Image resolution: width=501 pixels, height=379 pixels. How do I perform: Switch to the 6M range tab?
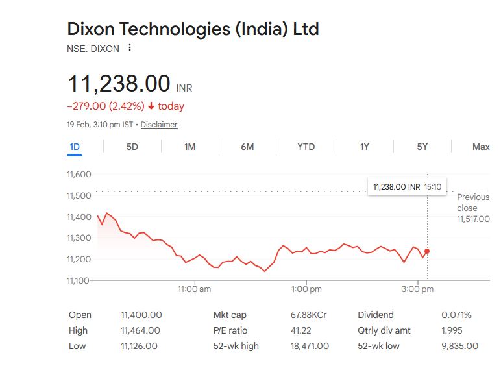[247, 147]
